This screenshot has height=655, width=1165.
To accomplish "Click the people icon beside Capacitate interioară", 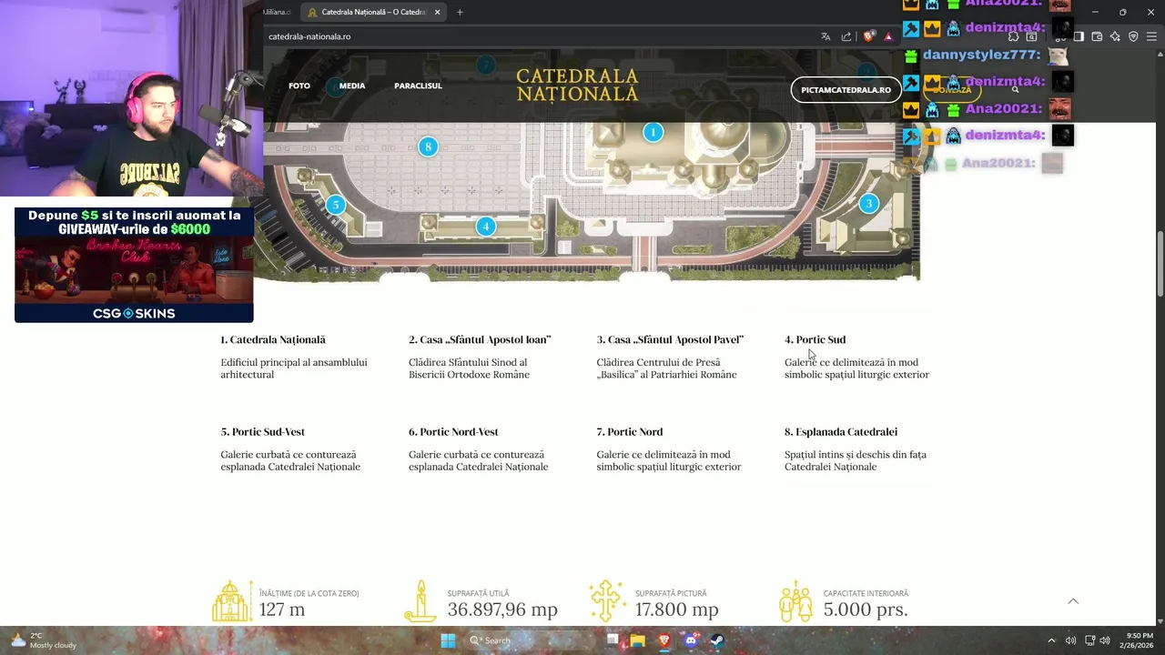I will pyautogui.click(x=795, y=601).
